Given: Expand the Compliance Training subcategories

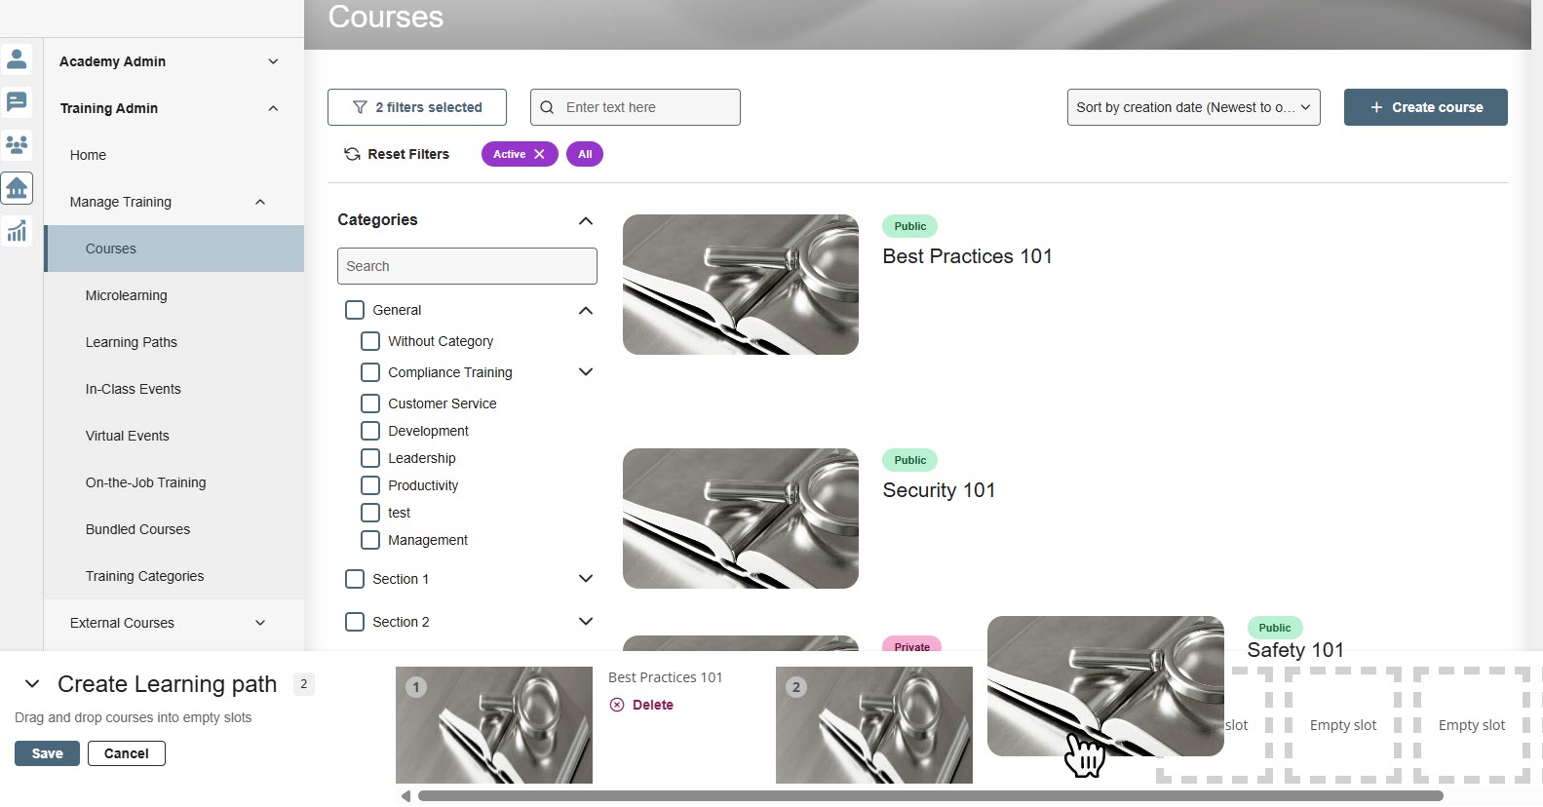Looking at the screenshot, I should tap(586, 372).
